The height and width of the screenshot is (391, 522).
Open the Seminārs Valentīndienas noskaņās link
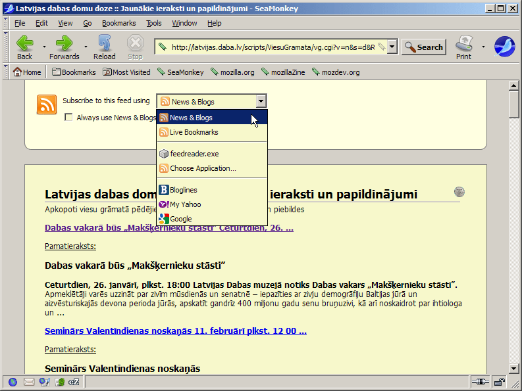pyautogui.click(x=176, y=331)
